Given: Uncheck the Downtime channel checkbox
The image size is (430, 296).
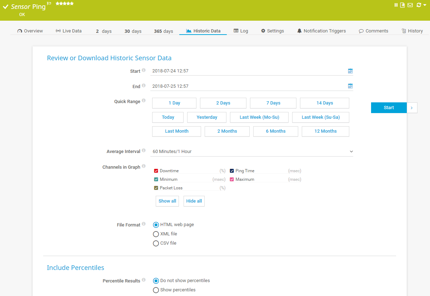Looking at the screenshot, I should click(x=156, y=171).
